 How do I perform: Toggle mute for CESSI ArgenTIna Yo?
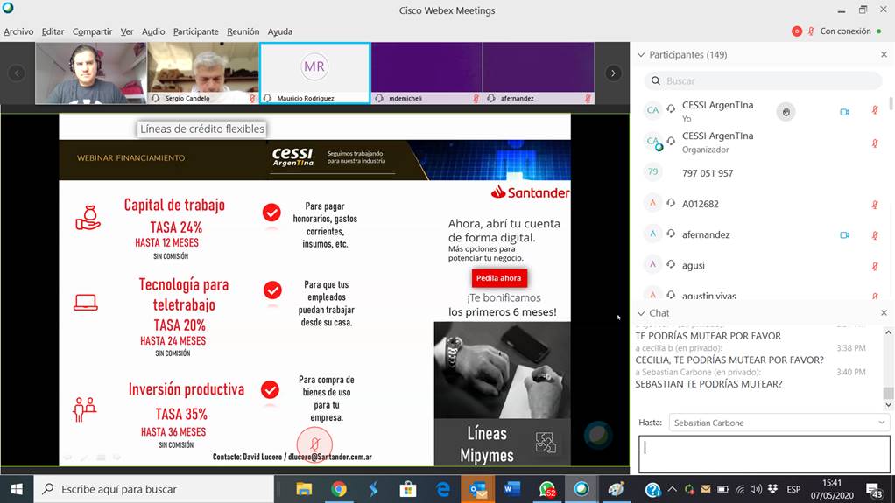point(875,110)
